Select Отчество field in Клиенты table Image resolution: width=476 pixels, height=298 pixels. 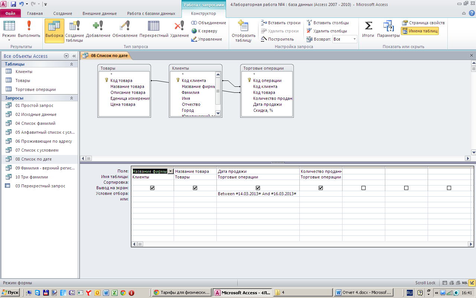tap(191, 104)
